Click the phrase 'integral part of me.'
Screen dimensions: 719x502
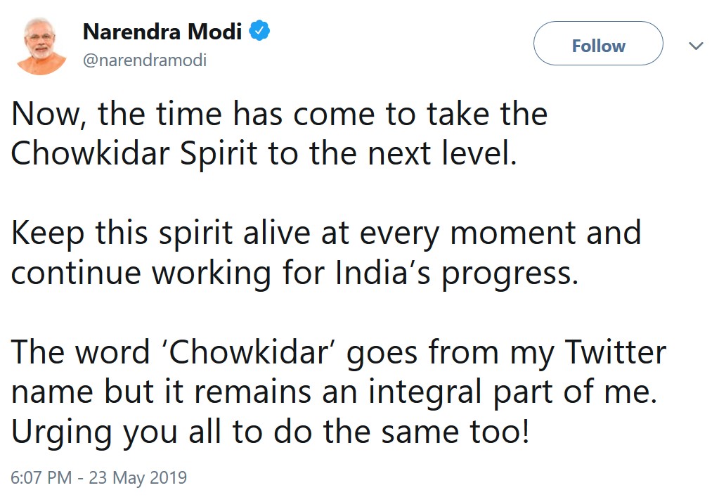(x=513, y=392)
